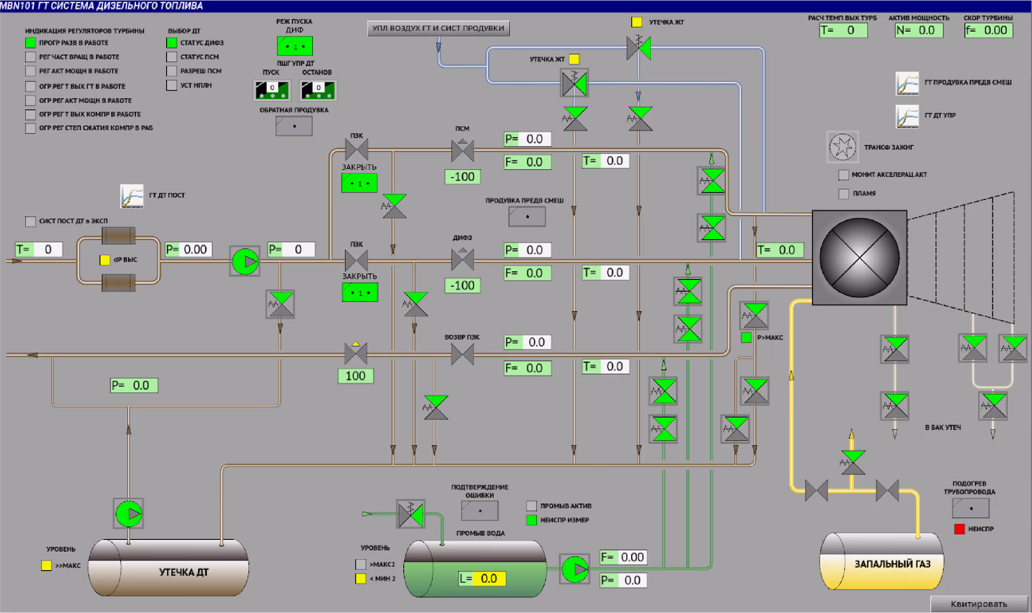1032x613 pixels.
Task: Toggle РЕГ ЧАСТ ВРАЩ В РАБОТЕ indicator box
Action: [x=31, y=57]
